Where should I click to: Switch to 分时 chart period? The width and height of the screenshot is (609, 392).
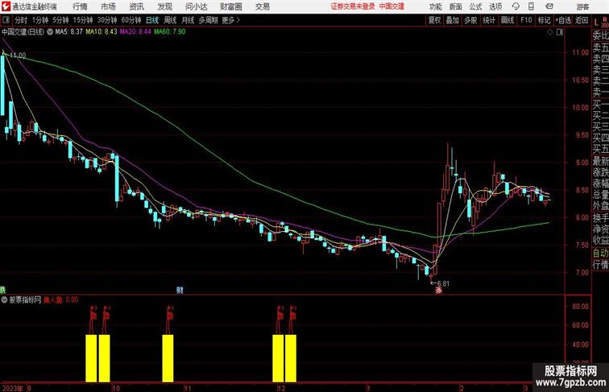[21, 20]
